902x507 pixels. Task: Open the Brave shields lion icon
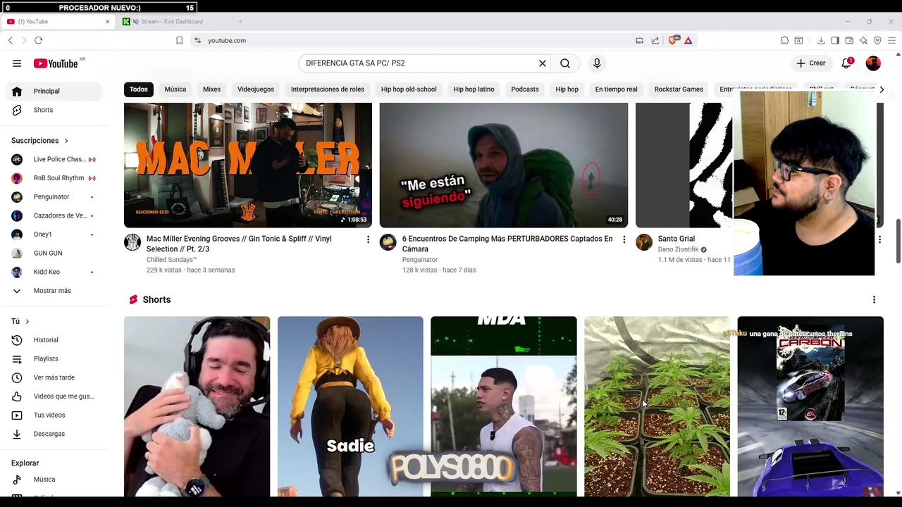coord(672,40)
